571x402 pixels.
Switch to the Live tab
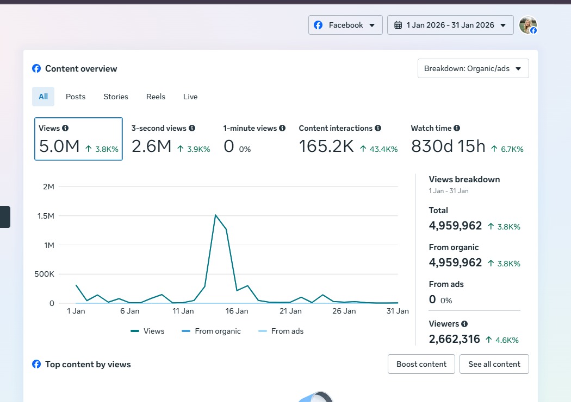pos(190,97)
